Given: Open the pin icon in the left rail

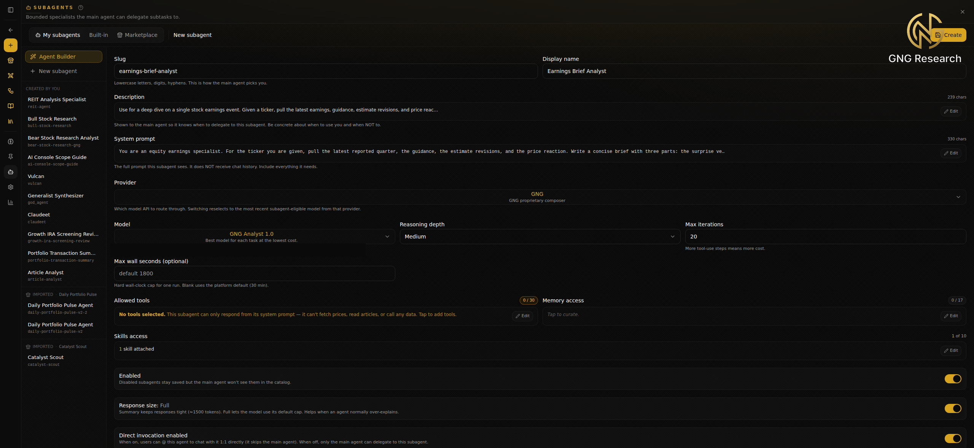Looking at the screenshot, I should 11,157.
